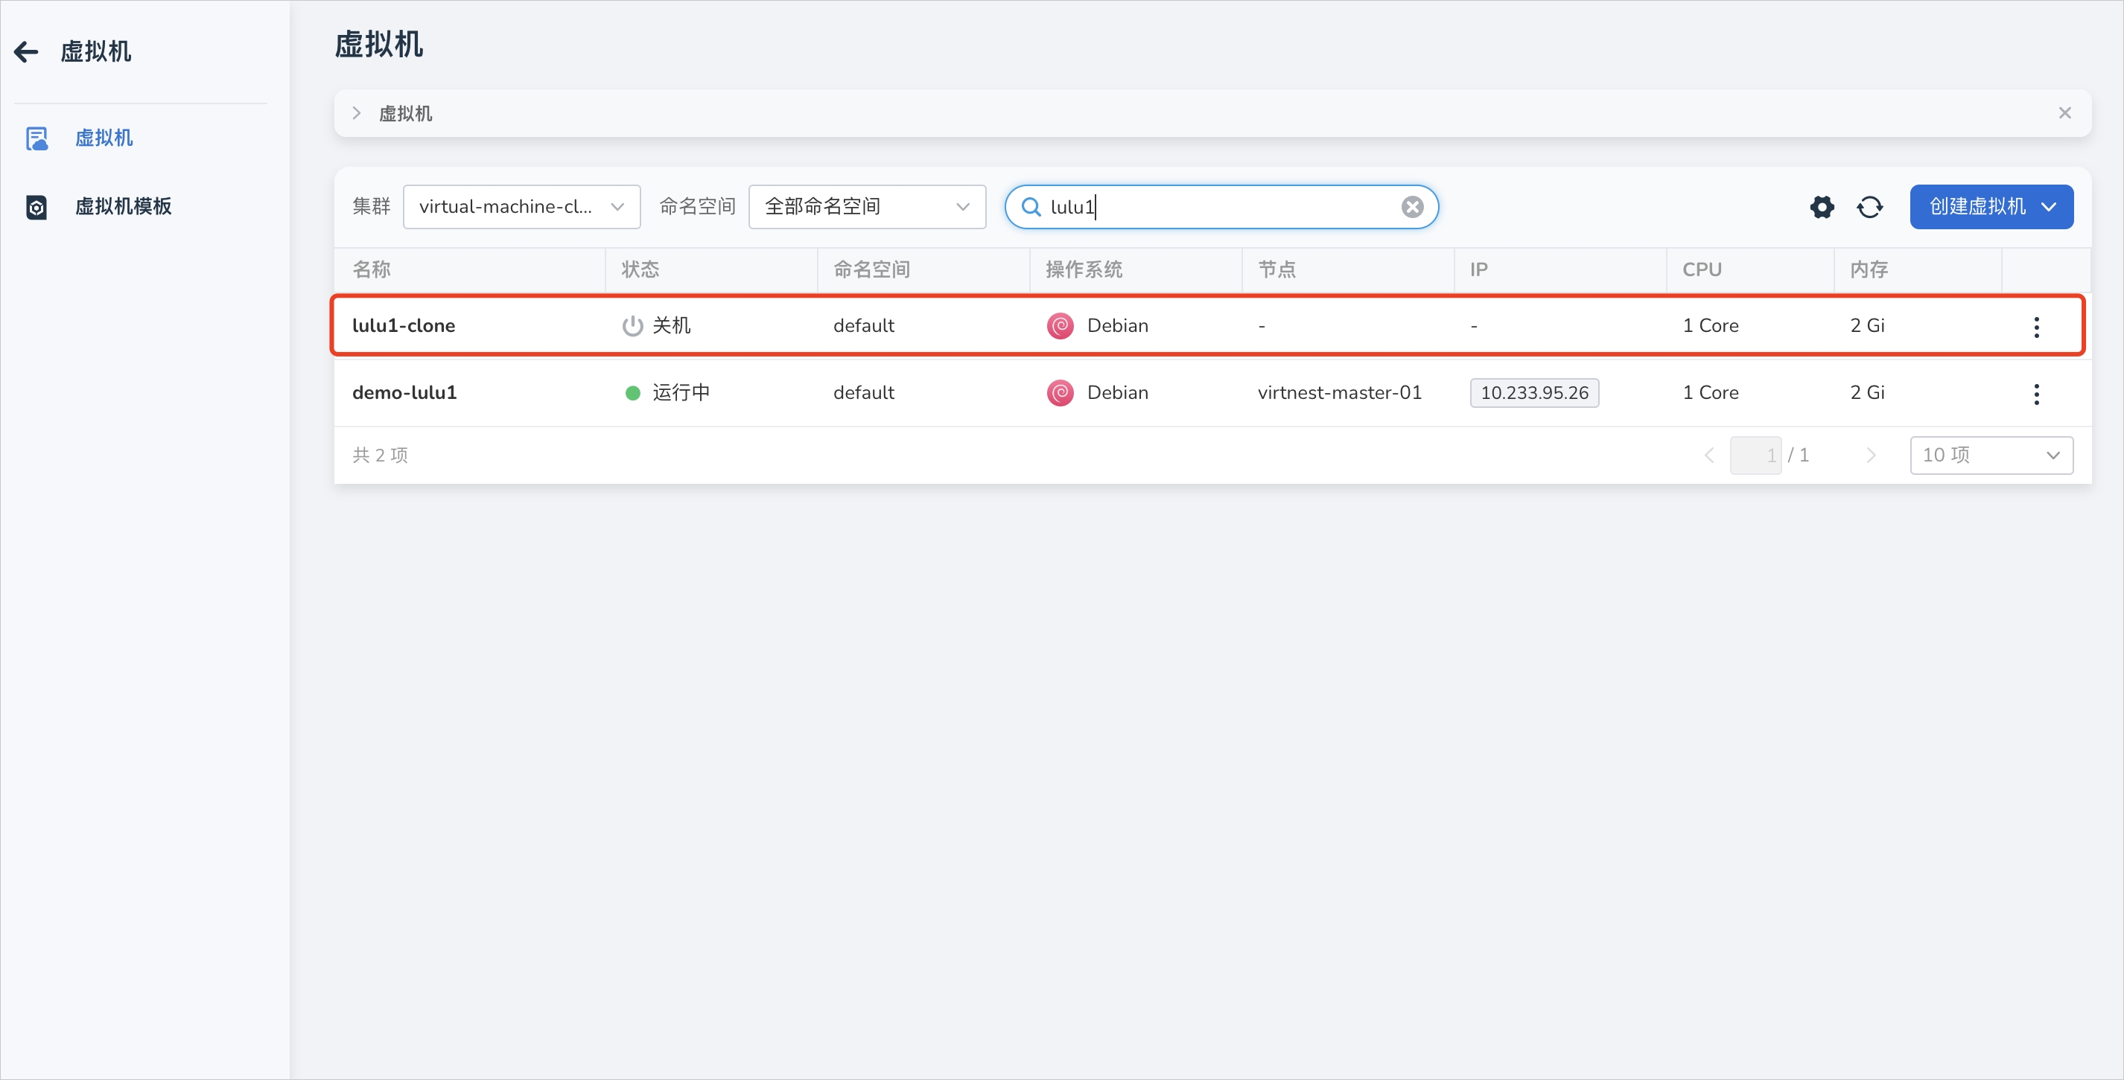Click the 节点 column header
The width and height of the screenshot is (2124, 1080).
[x=1276, y=269]
